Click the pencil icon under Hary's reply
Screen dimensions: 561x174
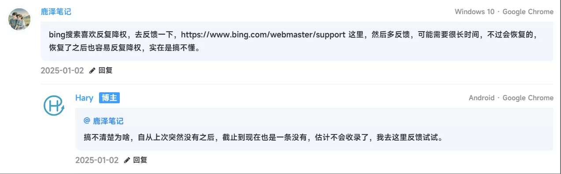(127, 160)
